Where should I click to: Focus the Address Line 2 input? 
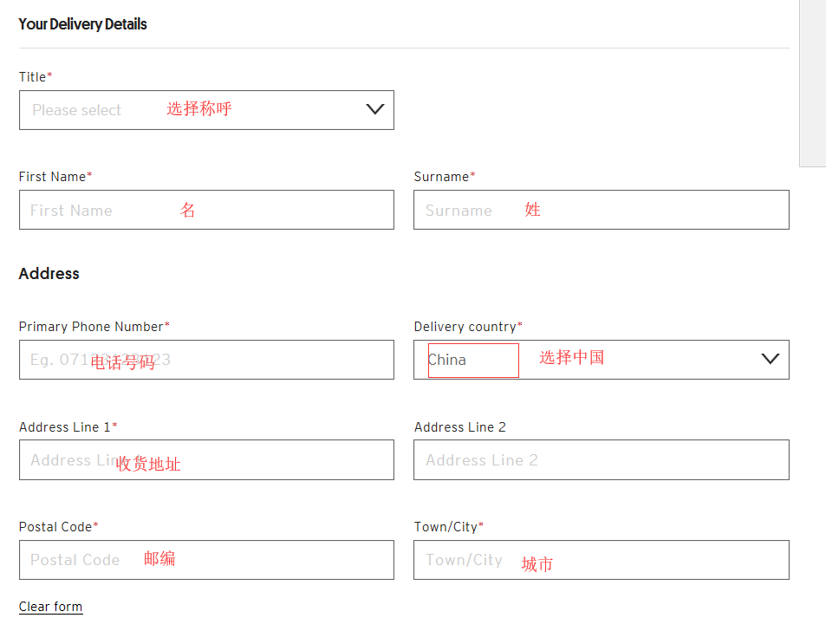pos(601,459)
